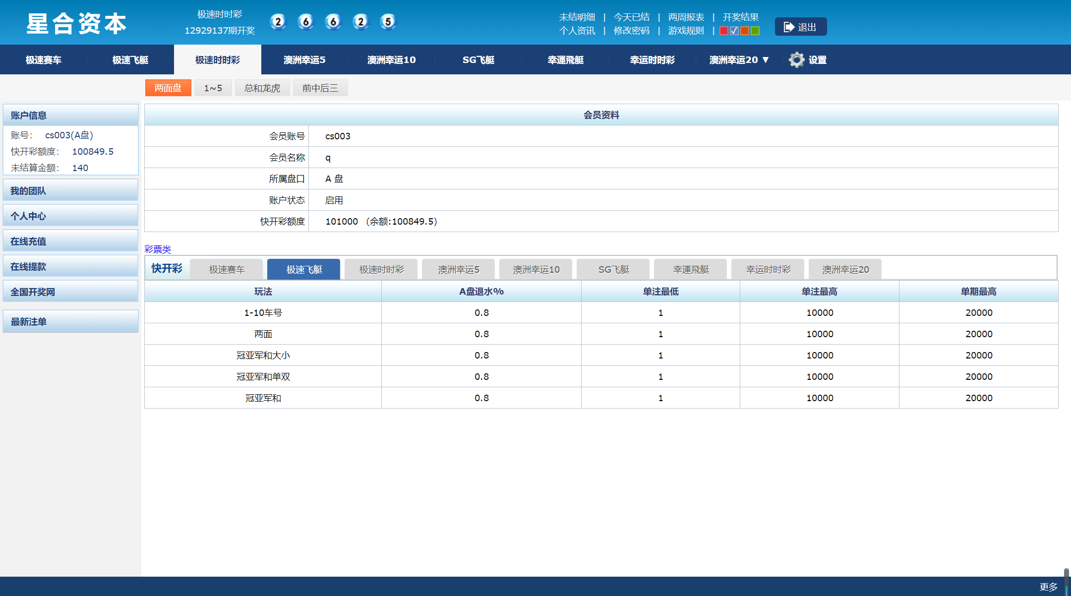Open SG飞艇 in top navigation
Image resolution: width=1071 pixels, height=596 pixels.
(478, 60)
